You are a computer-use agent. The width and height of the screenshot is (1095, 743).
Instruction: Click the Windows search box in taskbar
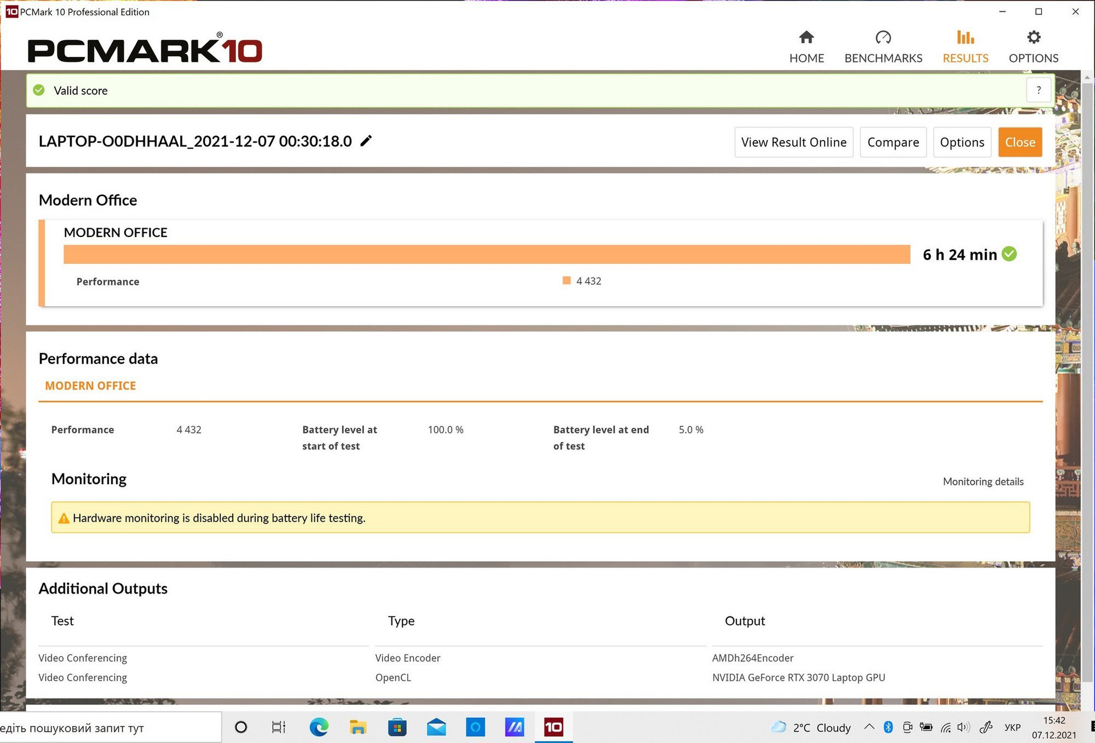[x=110, y=728]
